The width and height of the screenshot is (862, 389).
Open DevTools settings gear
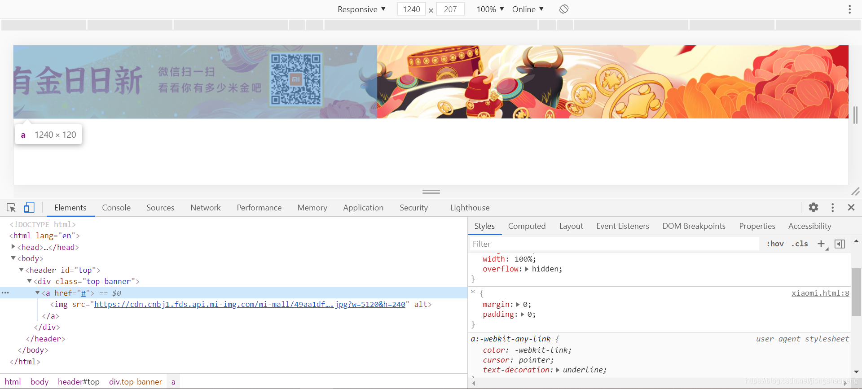pos(814,207)
